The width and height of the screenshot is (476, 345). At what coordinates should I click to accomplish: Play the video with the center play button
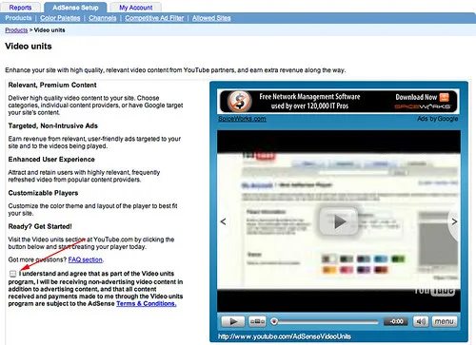click(339, 221)
